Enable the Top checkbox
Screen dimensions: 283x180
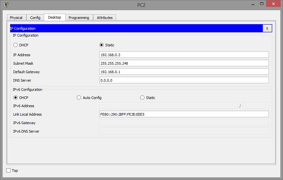pyautogui.click(x=8, y=170)
